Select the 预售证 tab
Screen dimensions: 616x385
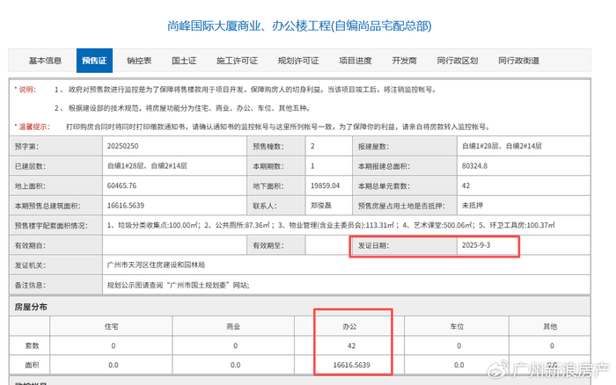94,61
